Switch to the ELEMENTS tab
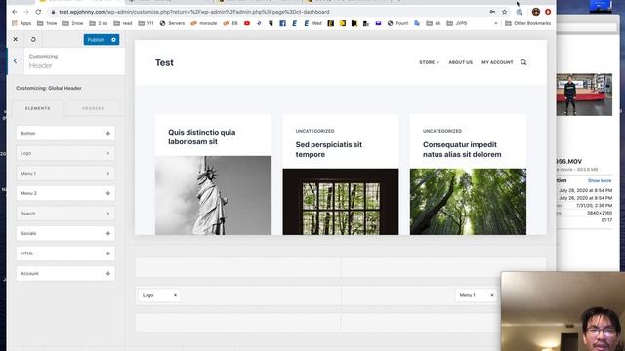Image resolution: width=625 pixels, height=351 pixels. tap(38, 108)
